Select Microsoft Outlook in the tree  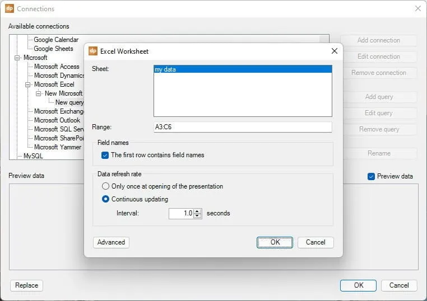(x=57, y=120)
